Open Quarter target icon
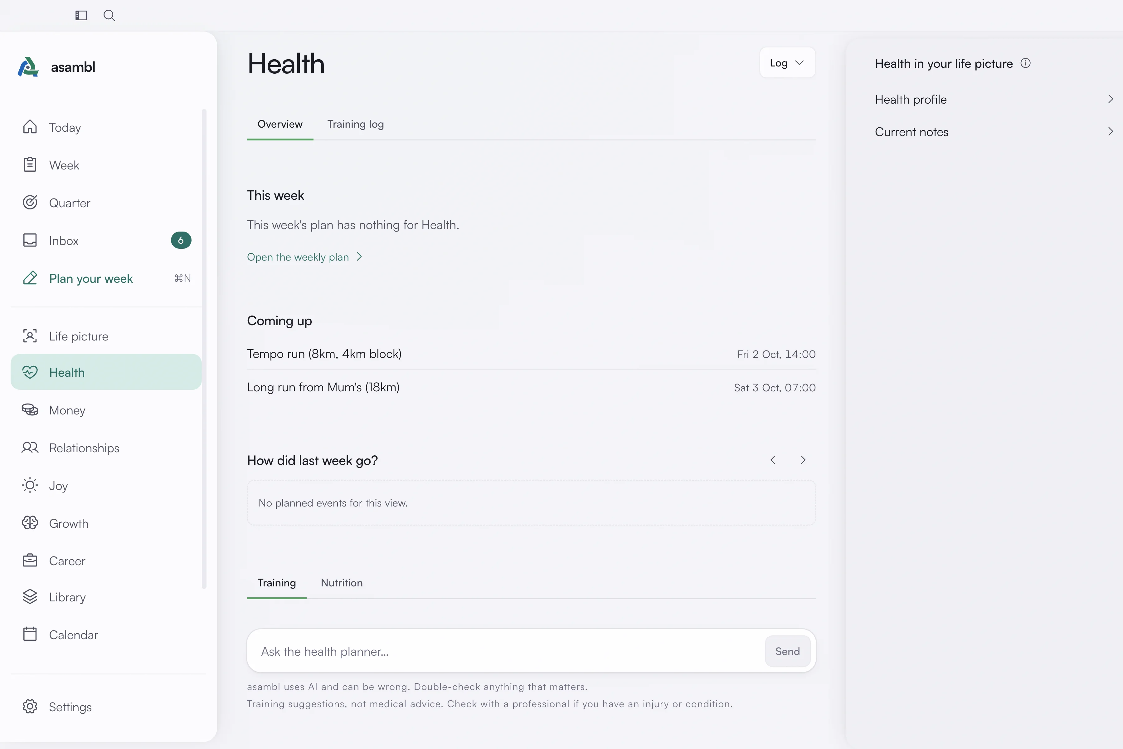The width and height of the screenshot is (1123, 749). 30,203
